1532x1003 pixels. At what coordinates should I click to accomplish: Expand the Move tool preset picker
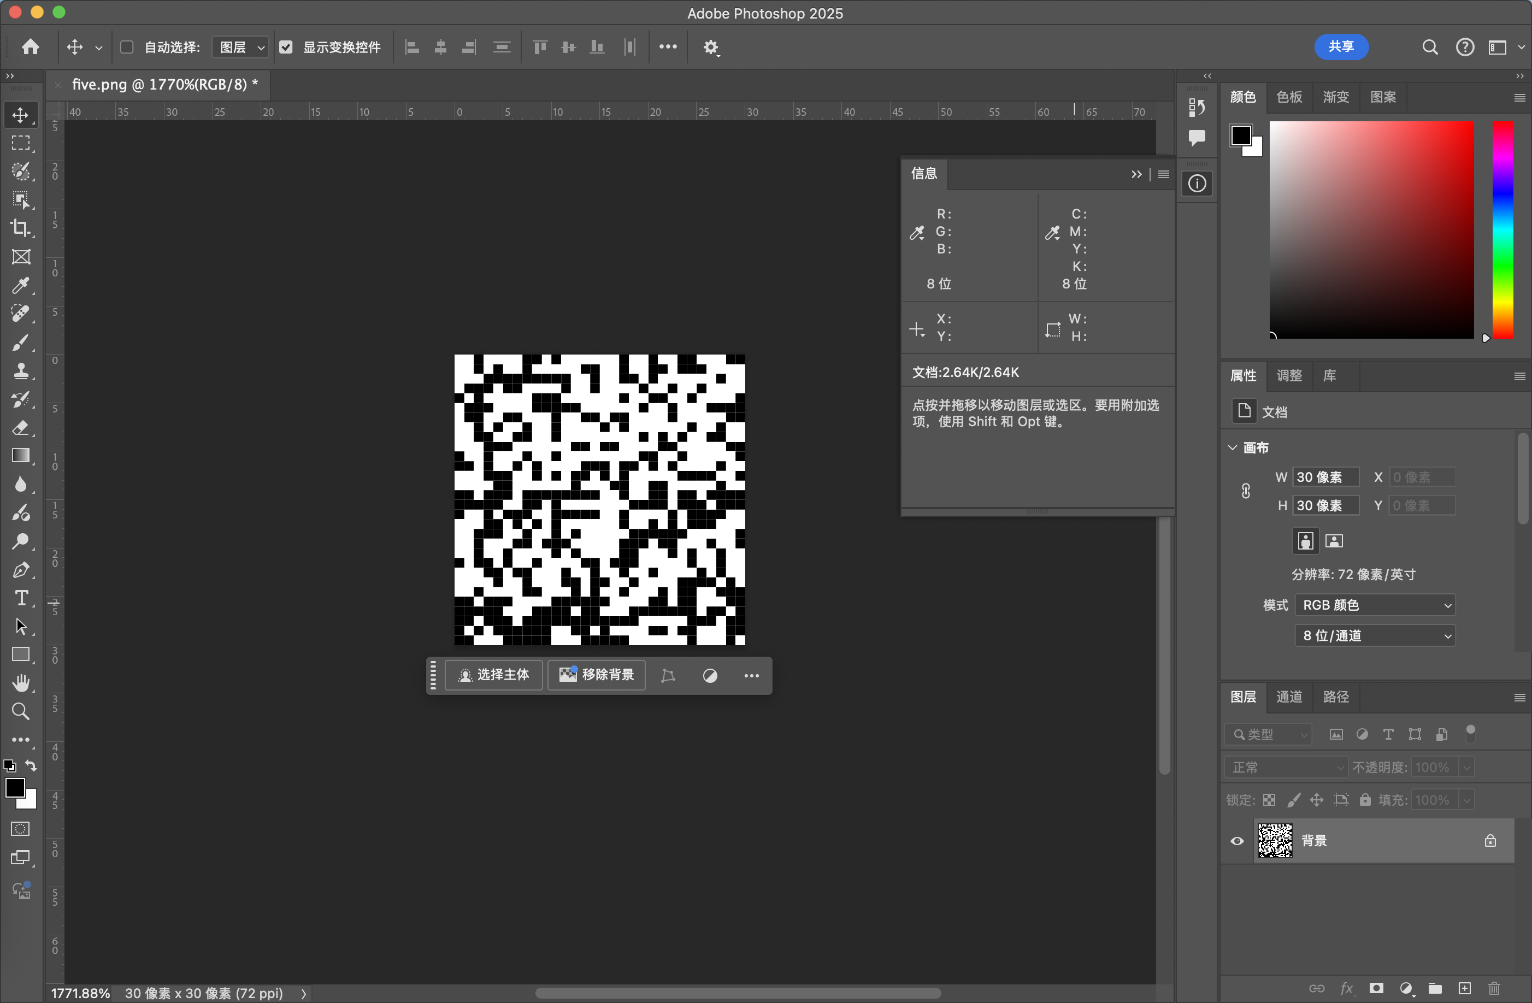pos(98,48)
